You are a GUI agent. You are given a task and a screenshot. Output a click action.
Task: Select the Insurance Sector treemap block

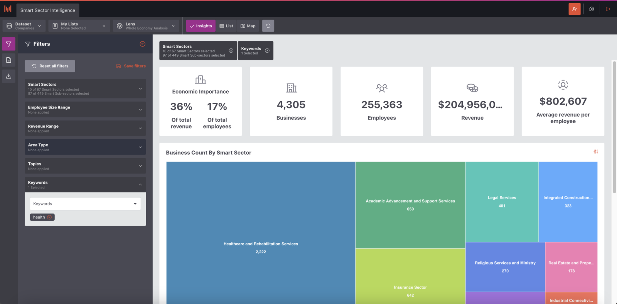(410, 276)
